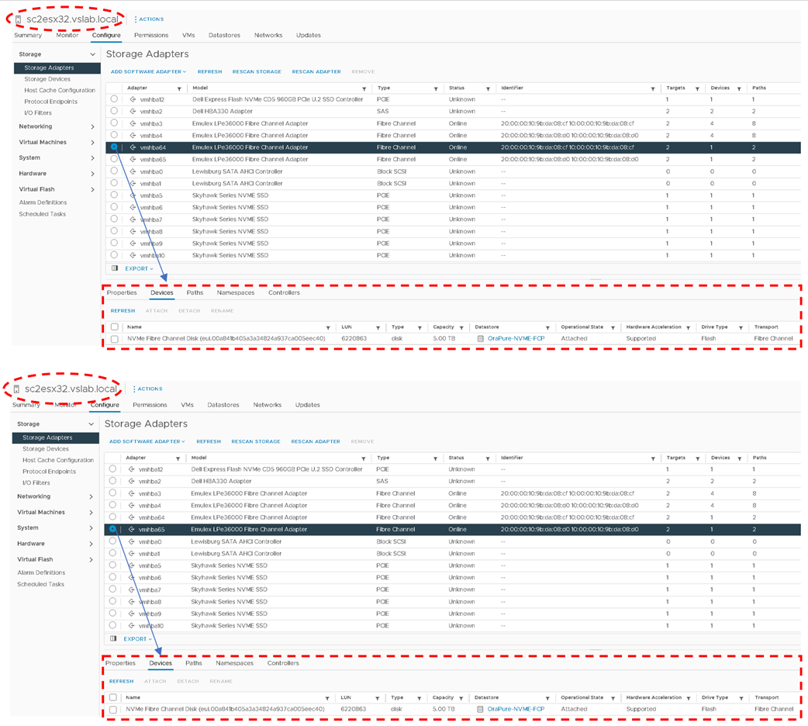
Task: Select vmhba3 radio button in vmhba64-selected view
Action: 114,123
